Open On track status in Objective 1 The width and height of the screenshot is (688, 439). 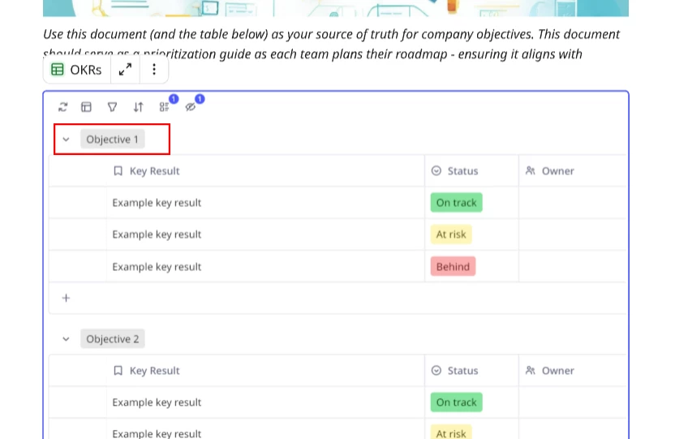456,202
